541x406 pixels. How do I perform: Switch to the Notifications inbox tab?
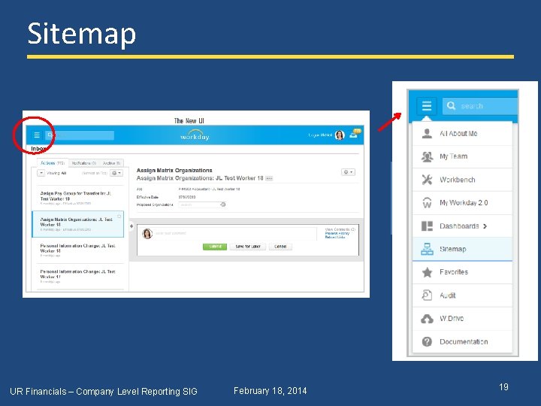click(84, 163)
